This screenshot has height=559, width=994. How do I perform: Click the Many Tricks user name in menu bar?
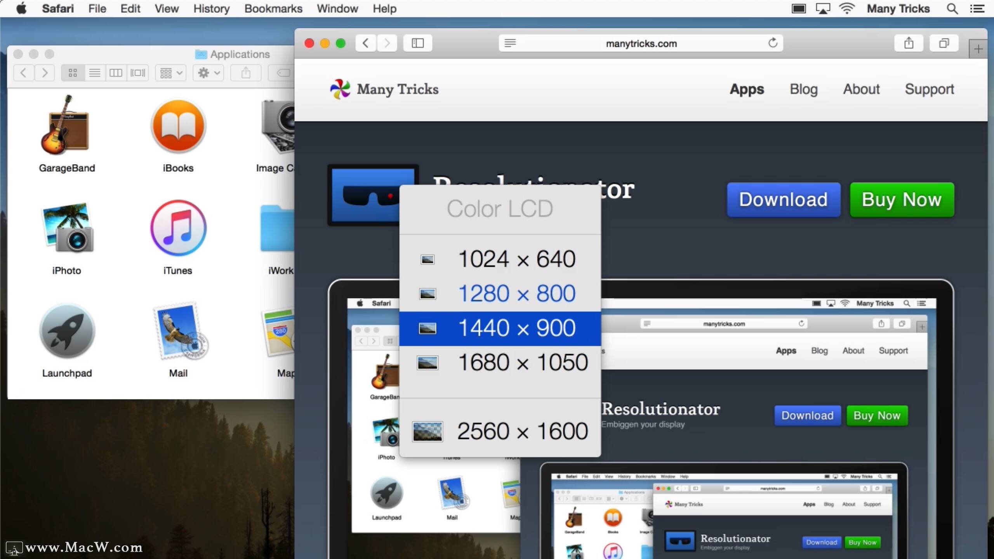(898, 9)
